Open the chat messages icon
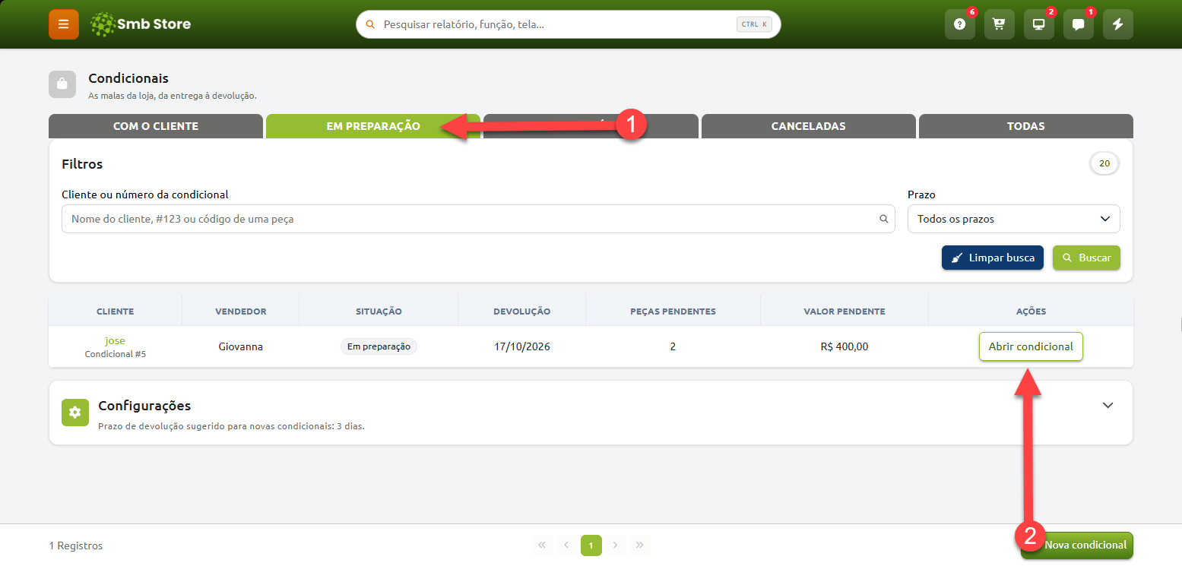The height and width of the screenshot is (566, 1182). (x=1079, y=24)
